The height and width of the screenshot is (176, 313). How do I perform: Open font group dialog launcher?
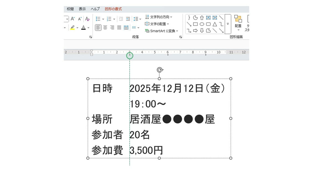point(91,37)
